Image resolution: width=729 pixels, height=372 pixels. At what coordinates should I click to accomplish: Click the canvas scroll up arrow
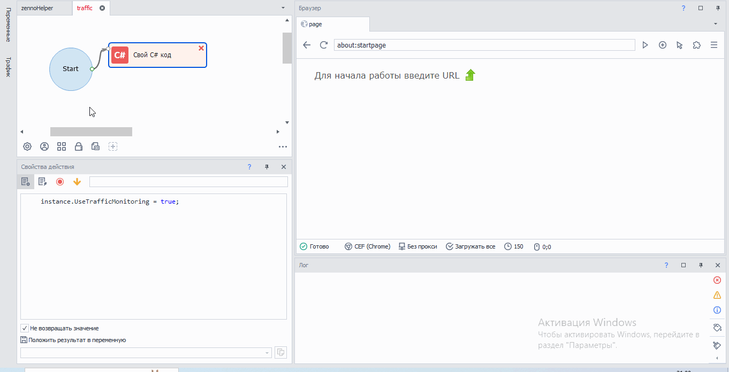click(x=287, y=21)
